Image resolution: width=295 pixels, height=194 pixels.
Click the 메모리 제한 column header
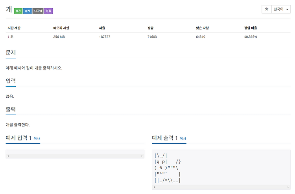coord(61,28)
